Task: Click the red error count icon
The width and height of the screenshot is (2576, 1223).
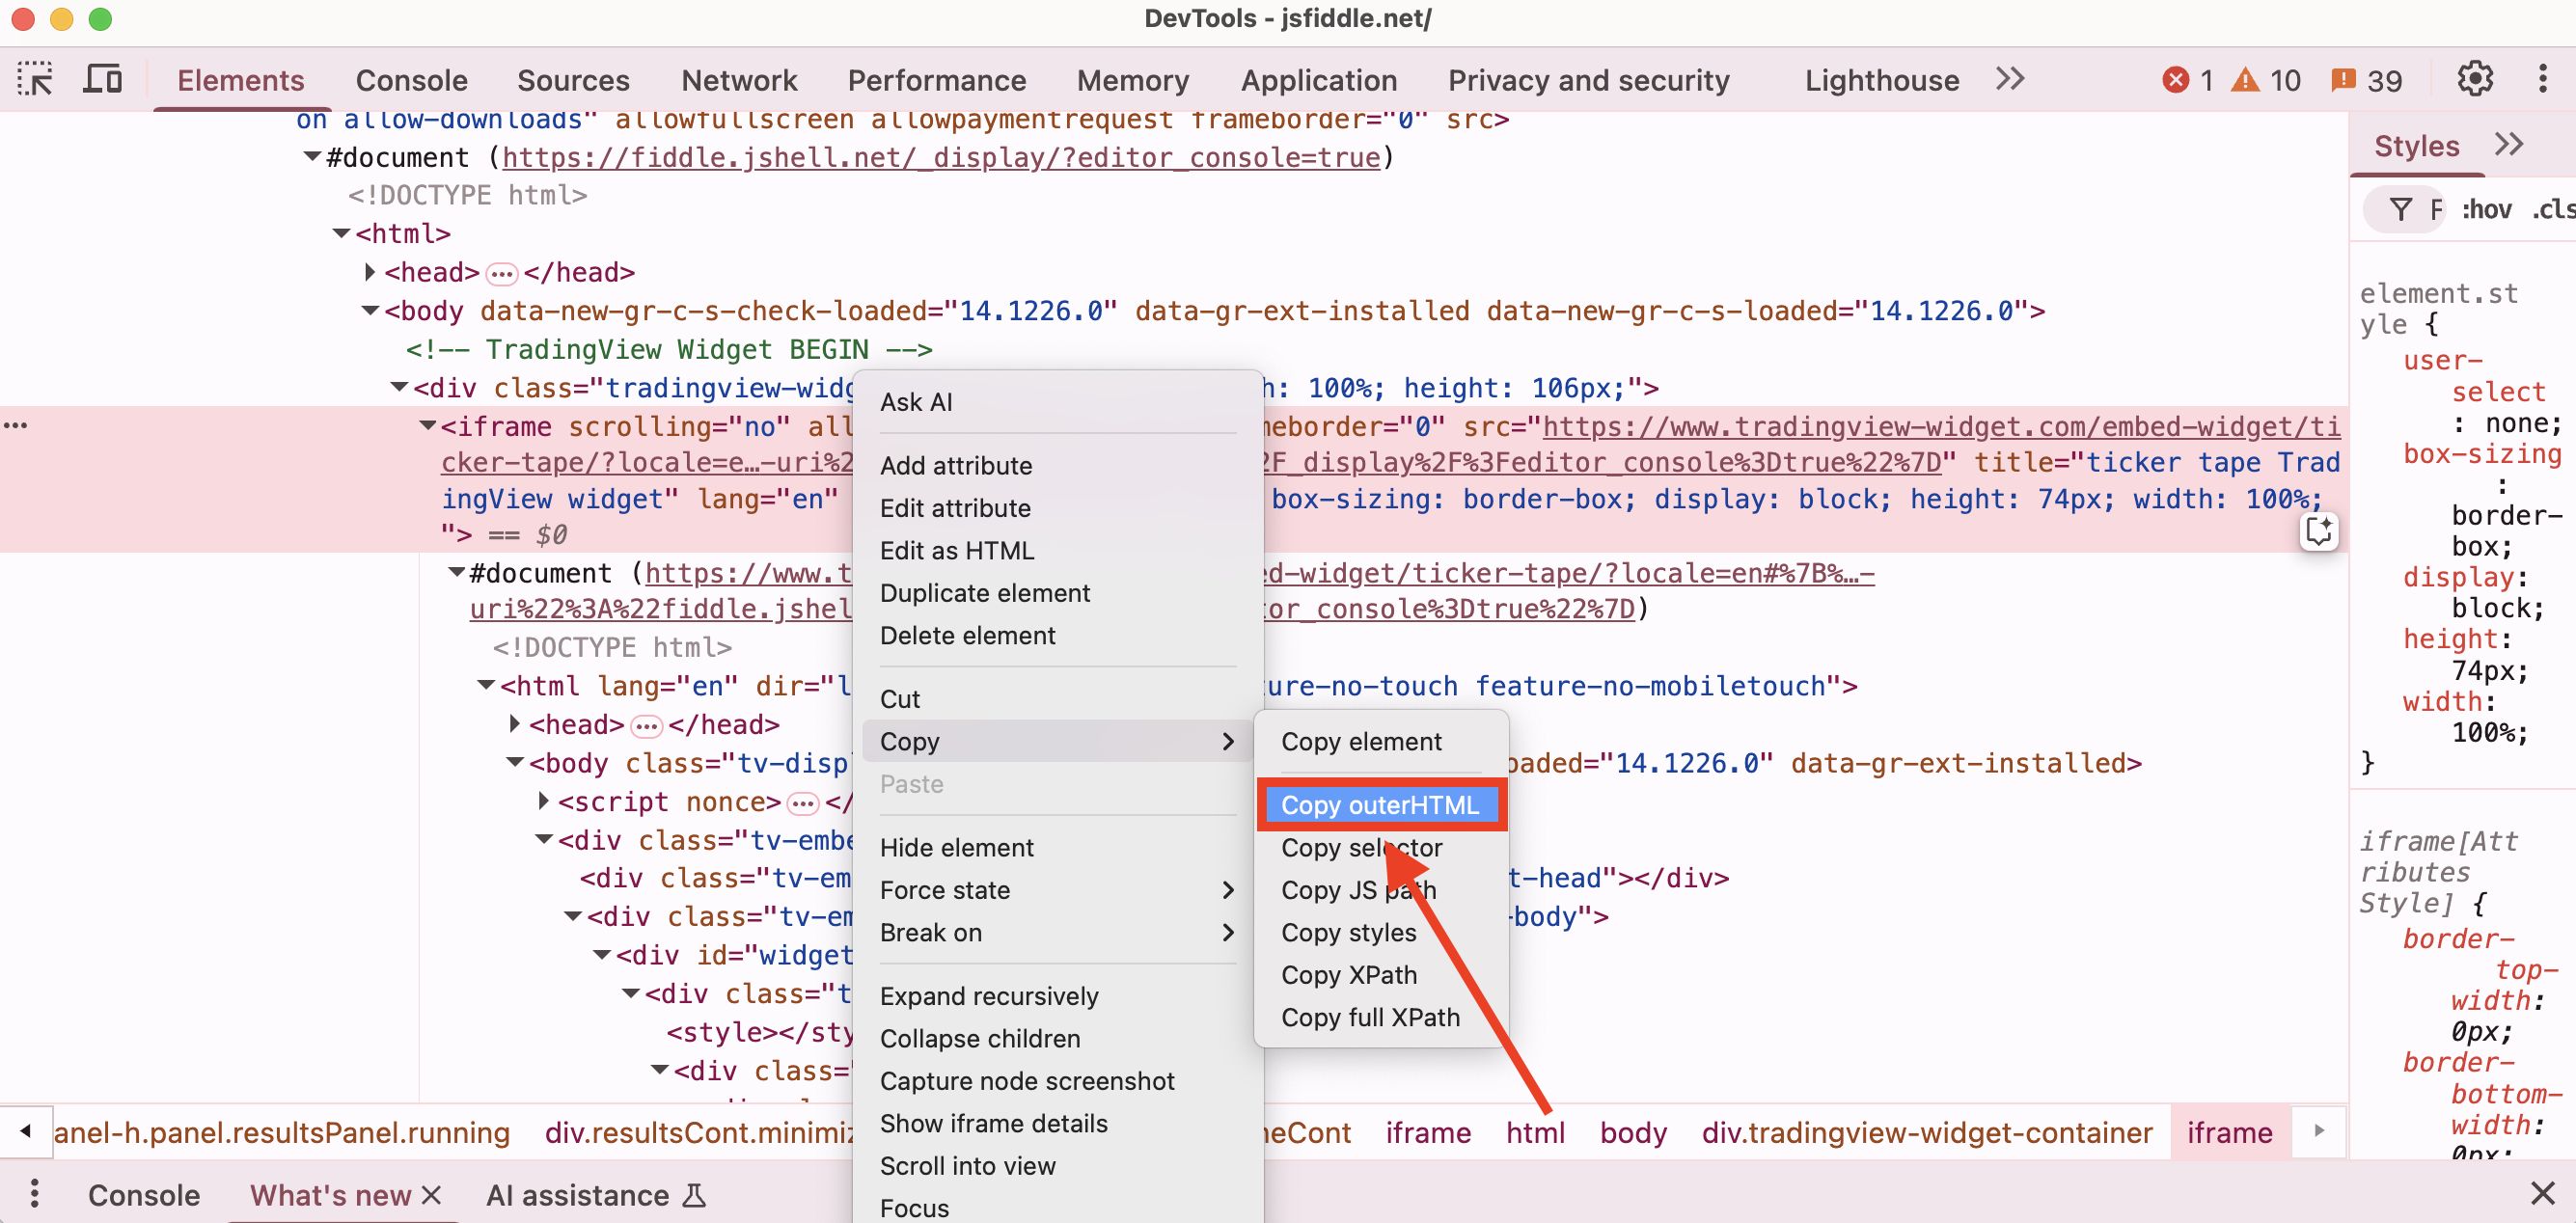Action: 2176,80
